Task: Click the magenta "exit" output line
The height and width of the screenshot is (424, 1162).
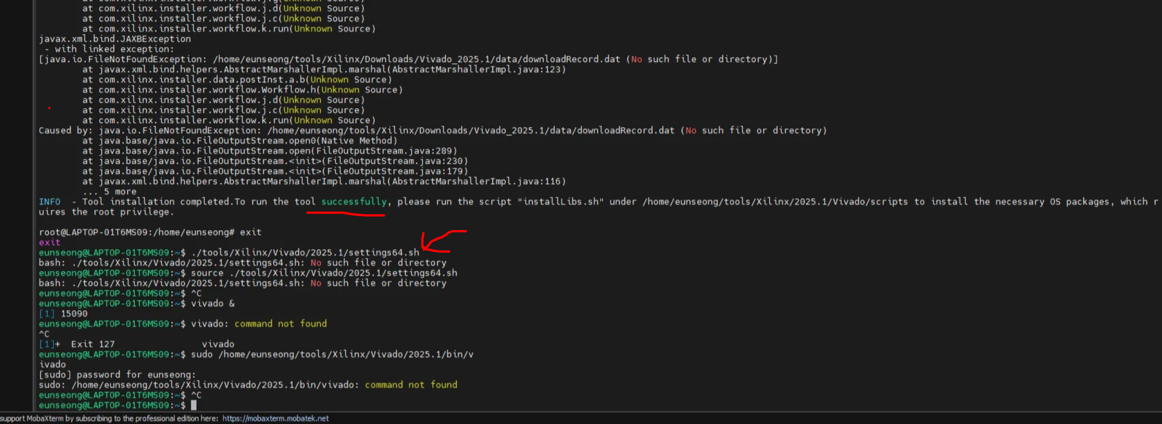Action: 49,242
